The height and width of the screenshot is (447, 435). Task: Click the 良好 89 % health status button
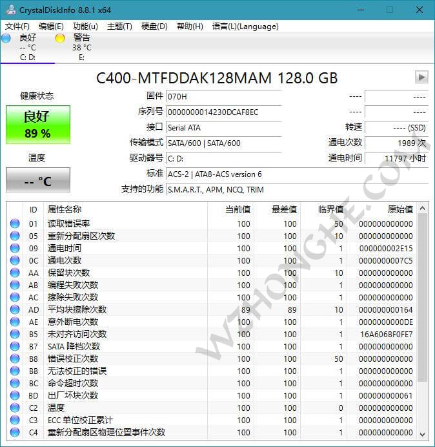point(38,125)
